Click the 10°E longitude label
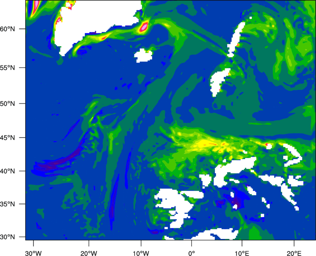316x256 pixels. coord(242,253)
